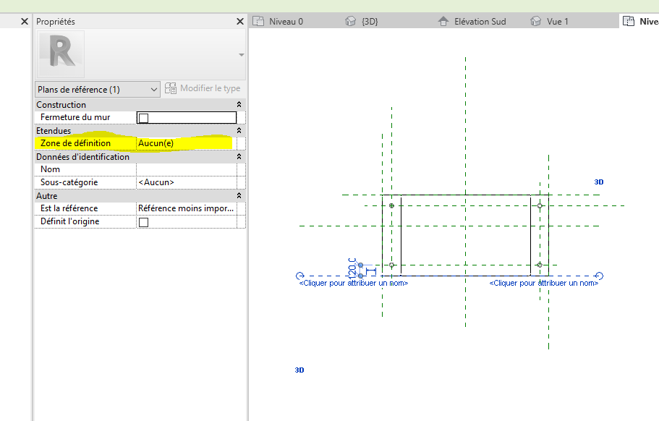
Task: Collapse the Données d'identification section
Action: [239, 157]
